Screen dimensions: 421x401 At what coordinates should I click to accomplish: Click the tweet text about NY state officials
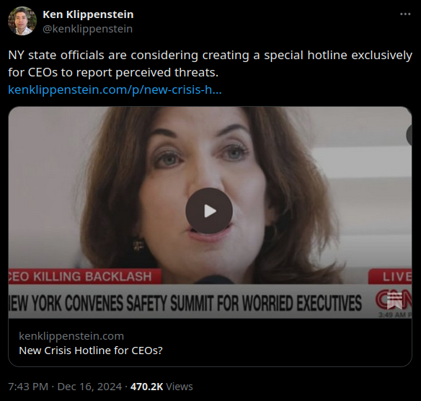pyautogui.click(x=210, y=63)
